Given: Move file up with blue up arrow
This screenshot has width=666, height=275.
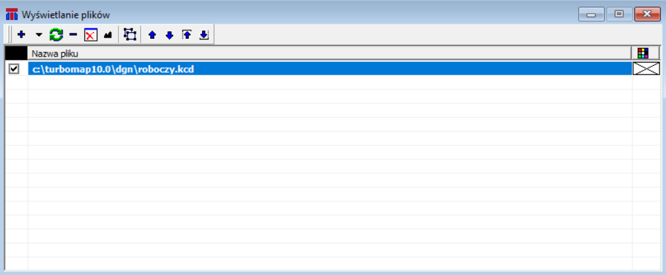Looking at the screenshot, I should pos(152,36).
